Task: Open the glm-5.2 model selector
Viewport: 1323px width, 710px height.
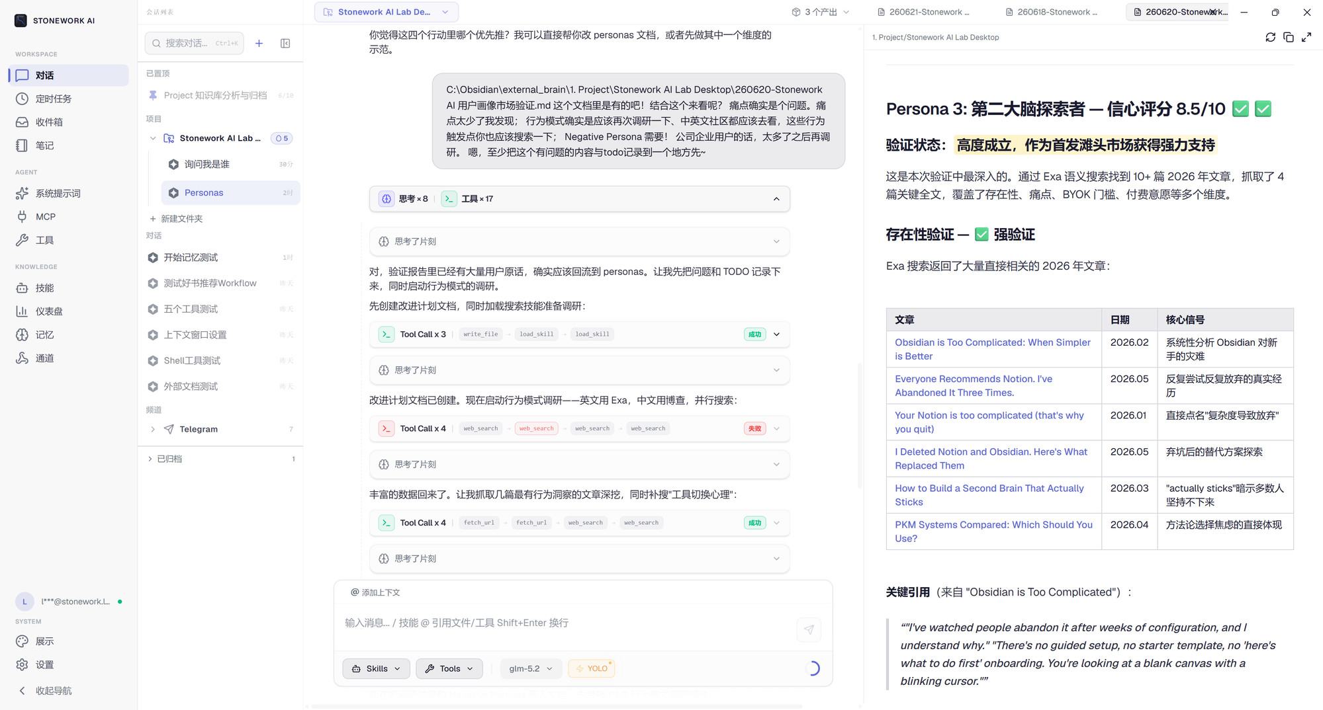Action: click(531, 668)
